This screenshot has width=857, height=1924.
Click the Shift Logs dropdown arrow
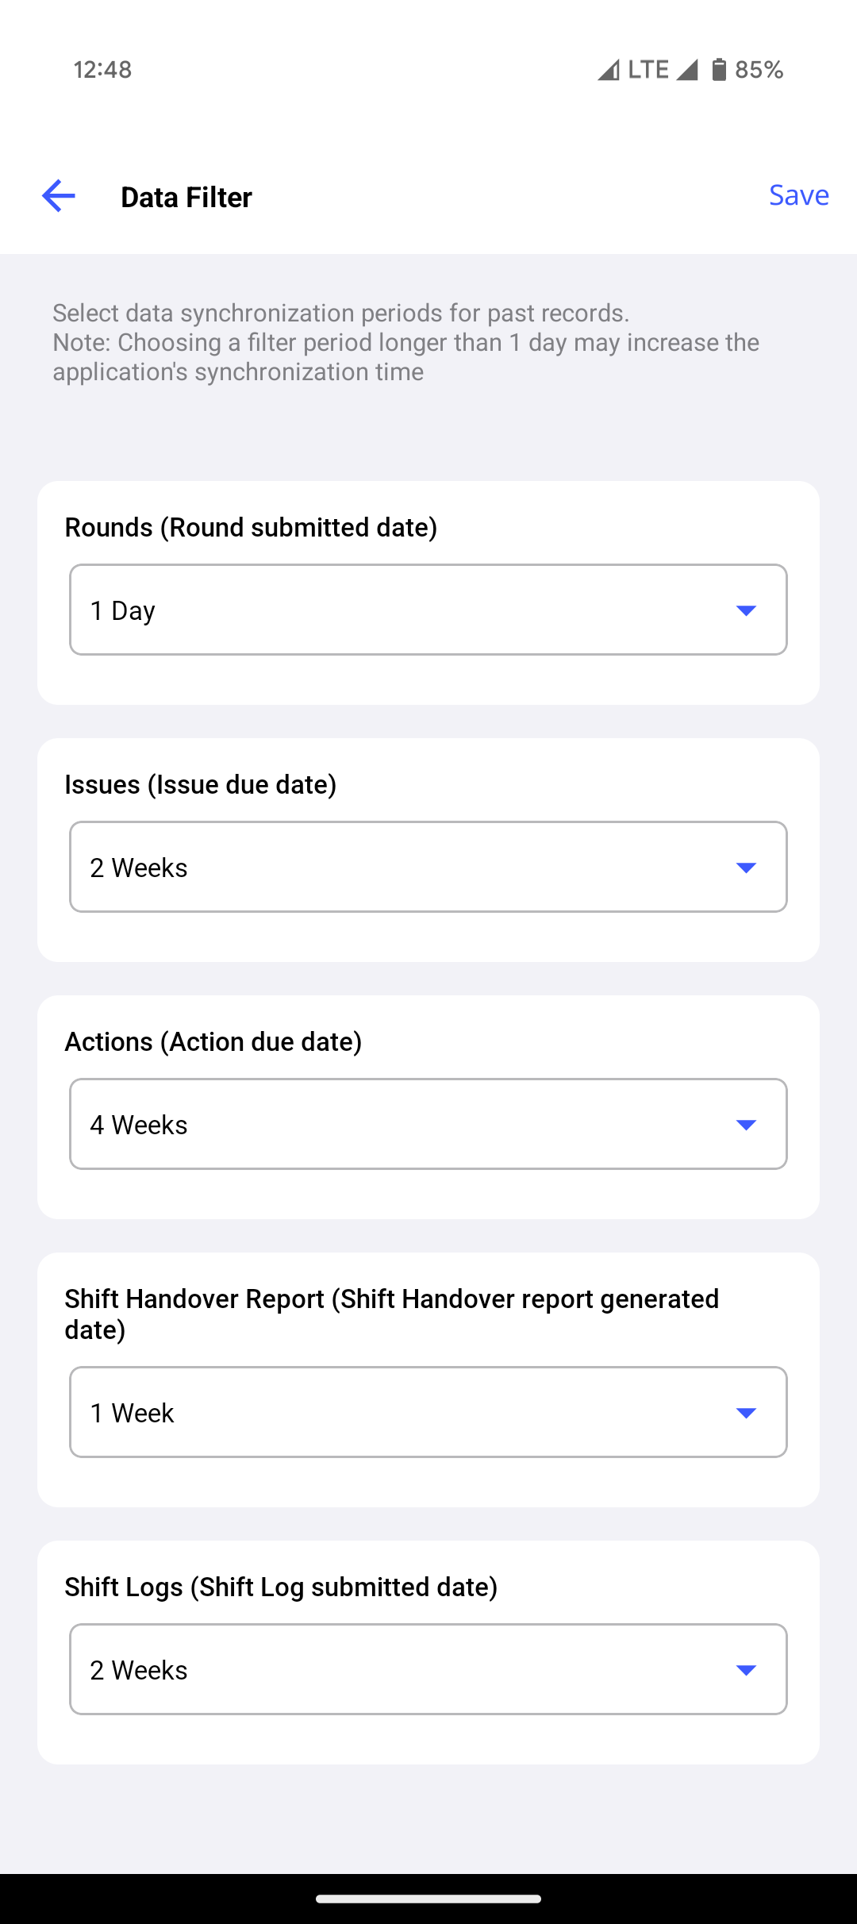(x=746, y=1670)
